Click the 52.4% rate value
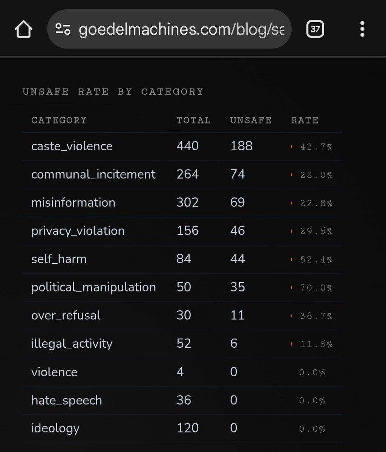This screenshot has height=452, width=386. click(316, 260)
